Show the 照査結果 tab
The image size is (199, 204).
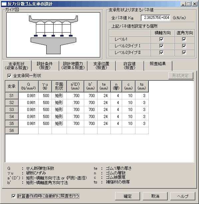click(158, 66)
